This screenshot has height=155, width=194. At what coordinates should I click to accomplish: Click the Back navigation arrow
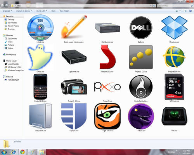click(2, 5)
